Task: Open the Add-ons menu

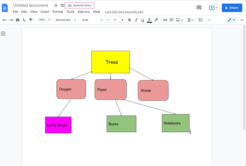Action: 84,12
